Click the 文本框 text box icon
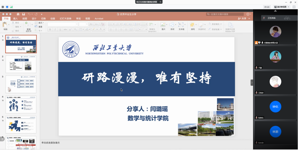298x150 pixels. pyautogui.click(x=181, y=25)
